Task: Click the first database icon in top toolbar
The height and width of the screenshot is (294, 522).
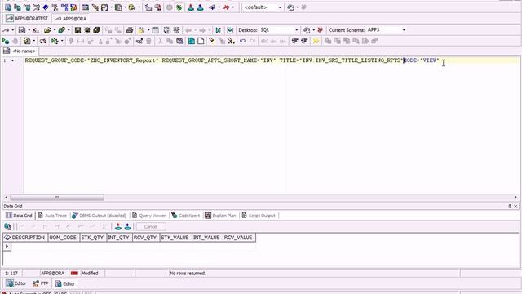Action: click(8, 7)
